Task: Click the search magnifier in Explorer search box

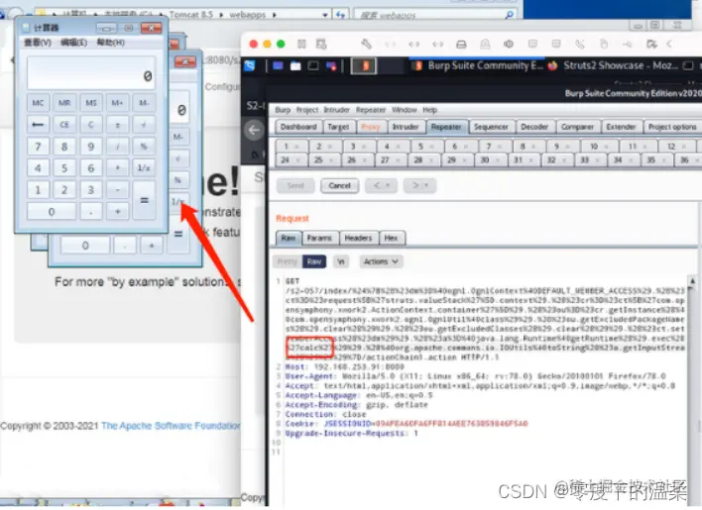Action: [509, 15]
